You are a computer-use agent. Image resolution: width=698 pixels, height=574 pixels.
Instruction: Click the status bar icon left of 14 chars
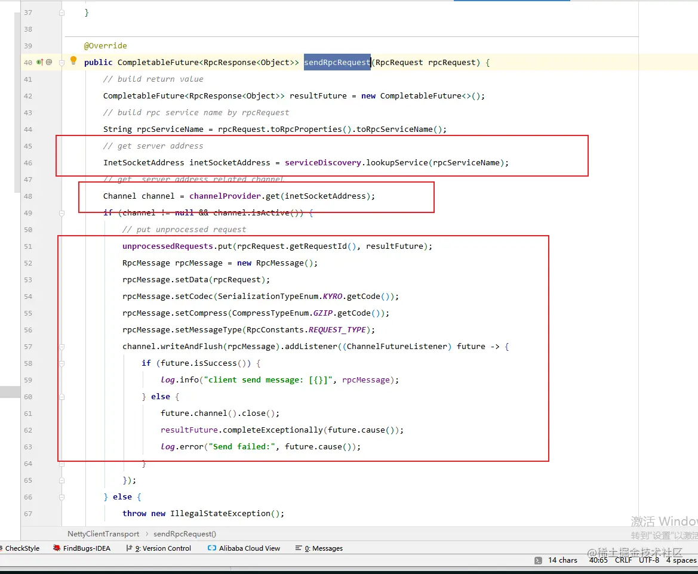coord(538,561)
